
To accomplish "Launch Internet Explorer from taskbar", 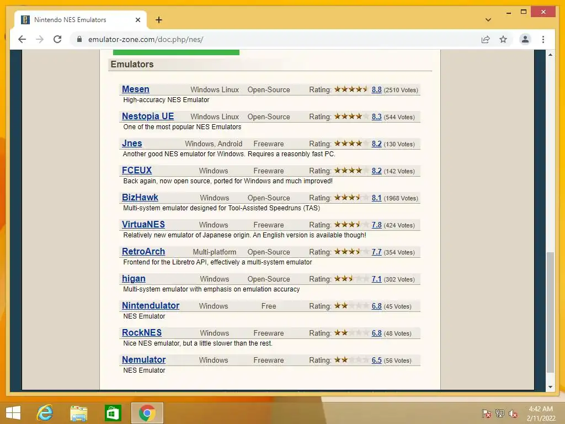I will coord(45,413).
